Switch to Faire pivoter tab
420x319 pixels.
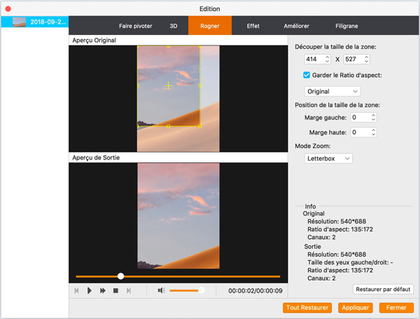click(136, 26)
